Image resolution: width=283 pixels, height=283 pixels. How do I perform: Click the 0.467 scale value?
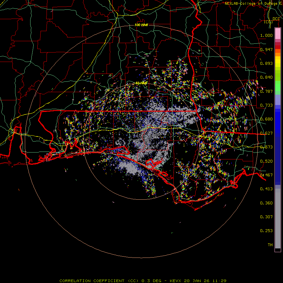tap(266, 175)
